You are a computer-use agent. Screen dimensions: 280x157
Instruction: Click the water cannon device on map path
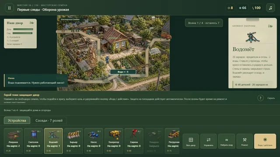click(89, 31)
